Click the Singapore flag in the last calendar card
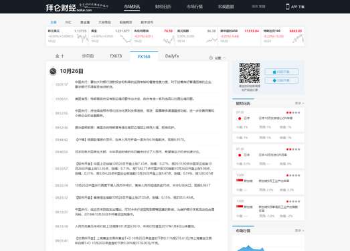 click(240, 206)
